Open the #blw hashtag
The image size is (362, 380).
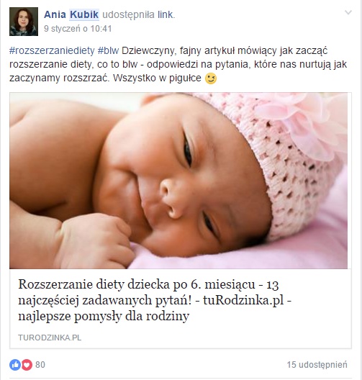pos(108,50)
